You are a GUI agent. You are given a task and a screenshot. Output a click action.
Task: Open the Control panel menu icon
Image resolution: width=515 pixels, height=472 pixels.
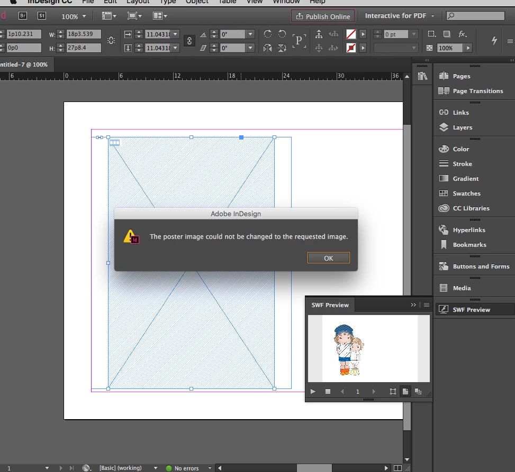tap(510, 41)
